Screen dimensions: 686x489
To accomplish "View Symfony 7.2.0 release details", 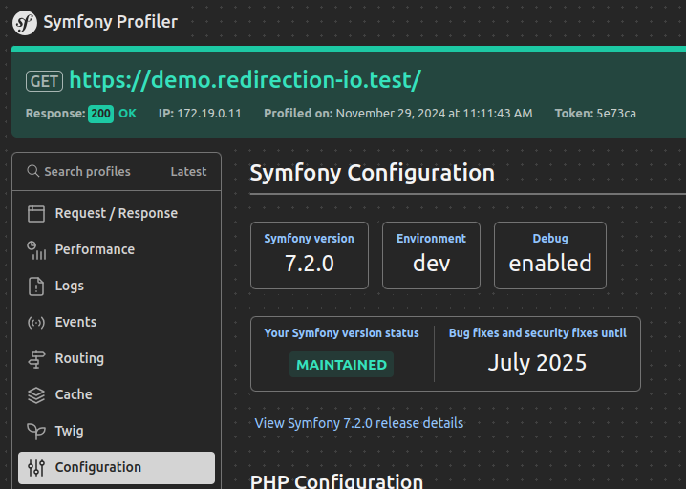I will click(359, 423).
